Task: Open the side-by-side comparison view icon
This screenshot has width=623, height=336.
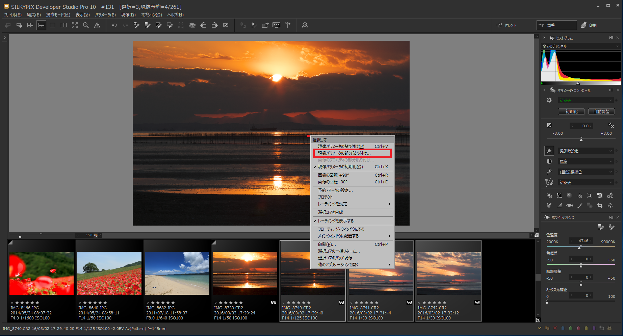Action: pos(63,25)
